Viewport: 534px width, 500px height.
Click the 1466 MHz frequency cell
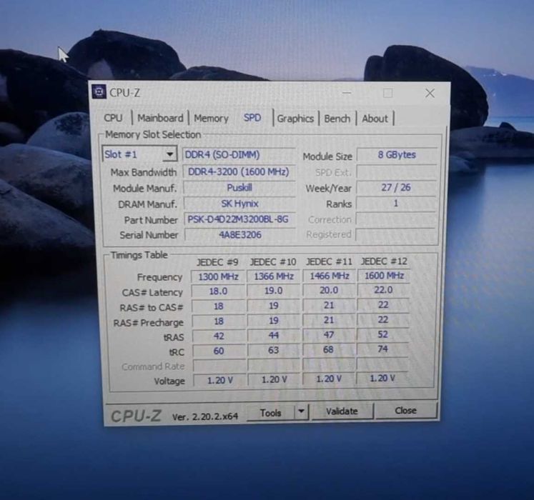coord(330,276)
